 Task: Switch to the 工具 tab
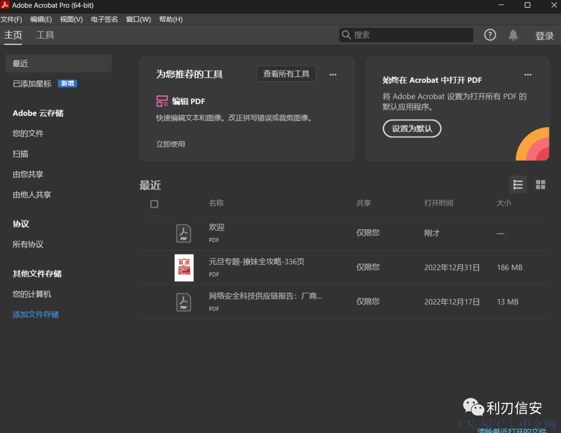tap(45, 35)
